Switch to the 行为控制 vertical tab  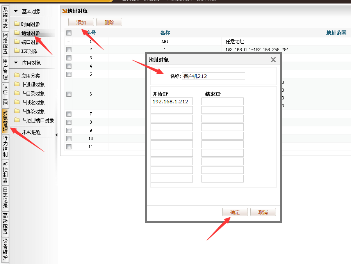5,146
